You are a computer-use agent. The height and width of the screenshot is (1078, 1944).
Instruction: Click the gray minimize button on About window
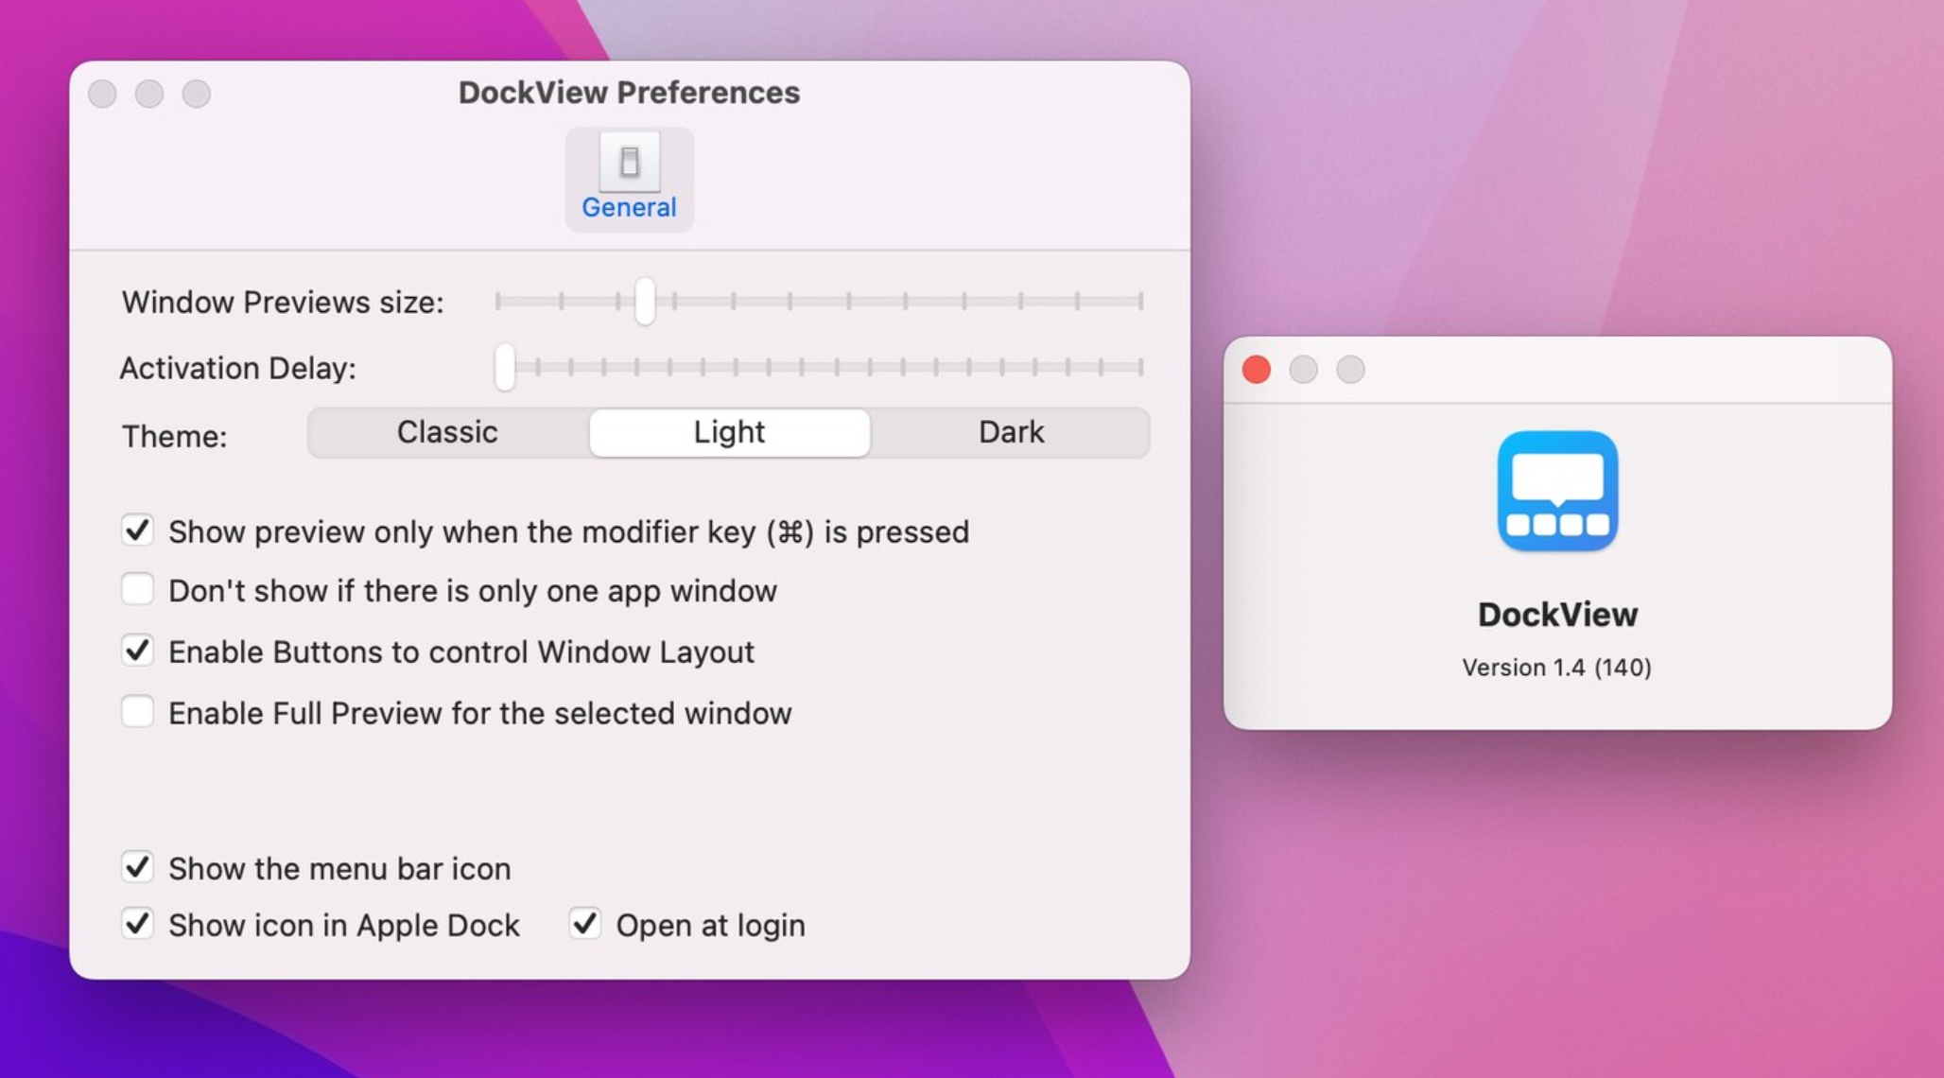1307,369
